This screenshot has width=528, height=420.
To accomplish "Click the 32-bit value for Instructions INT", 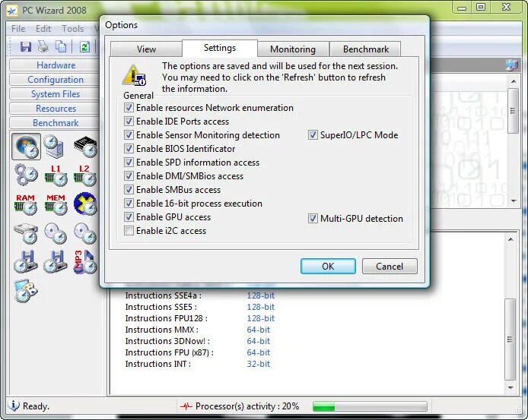I will click(x=258, y=364).
